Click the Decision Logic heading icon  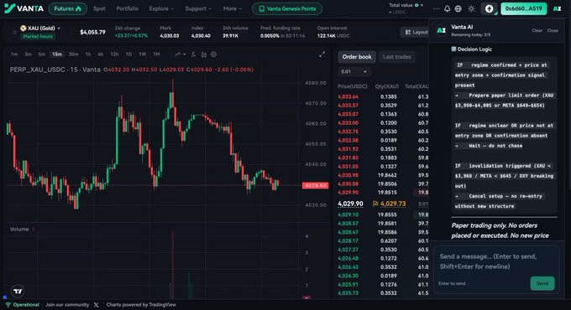click(453, 49)
